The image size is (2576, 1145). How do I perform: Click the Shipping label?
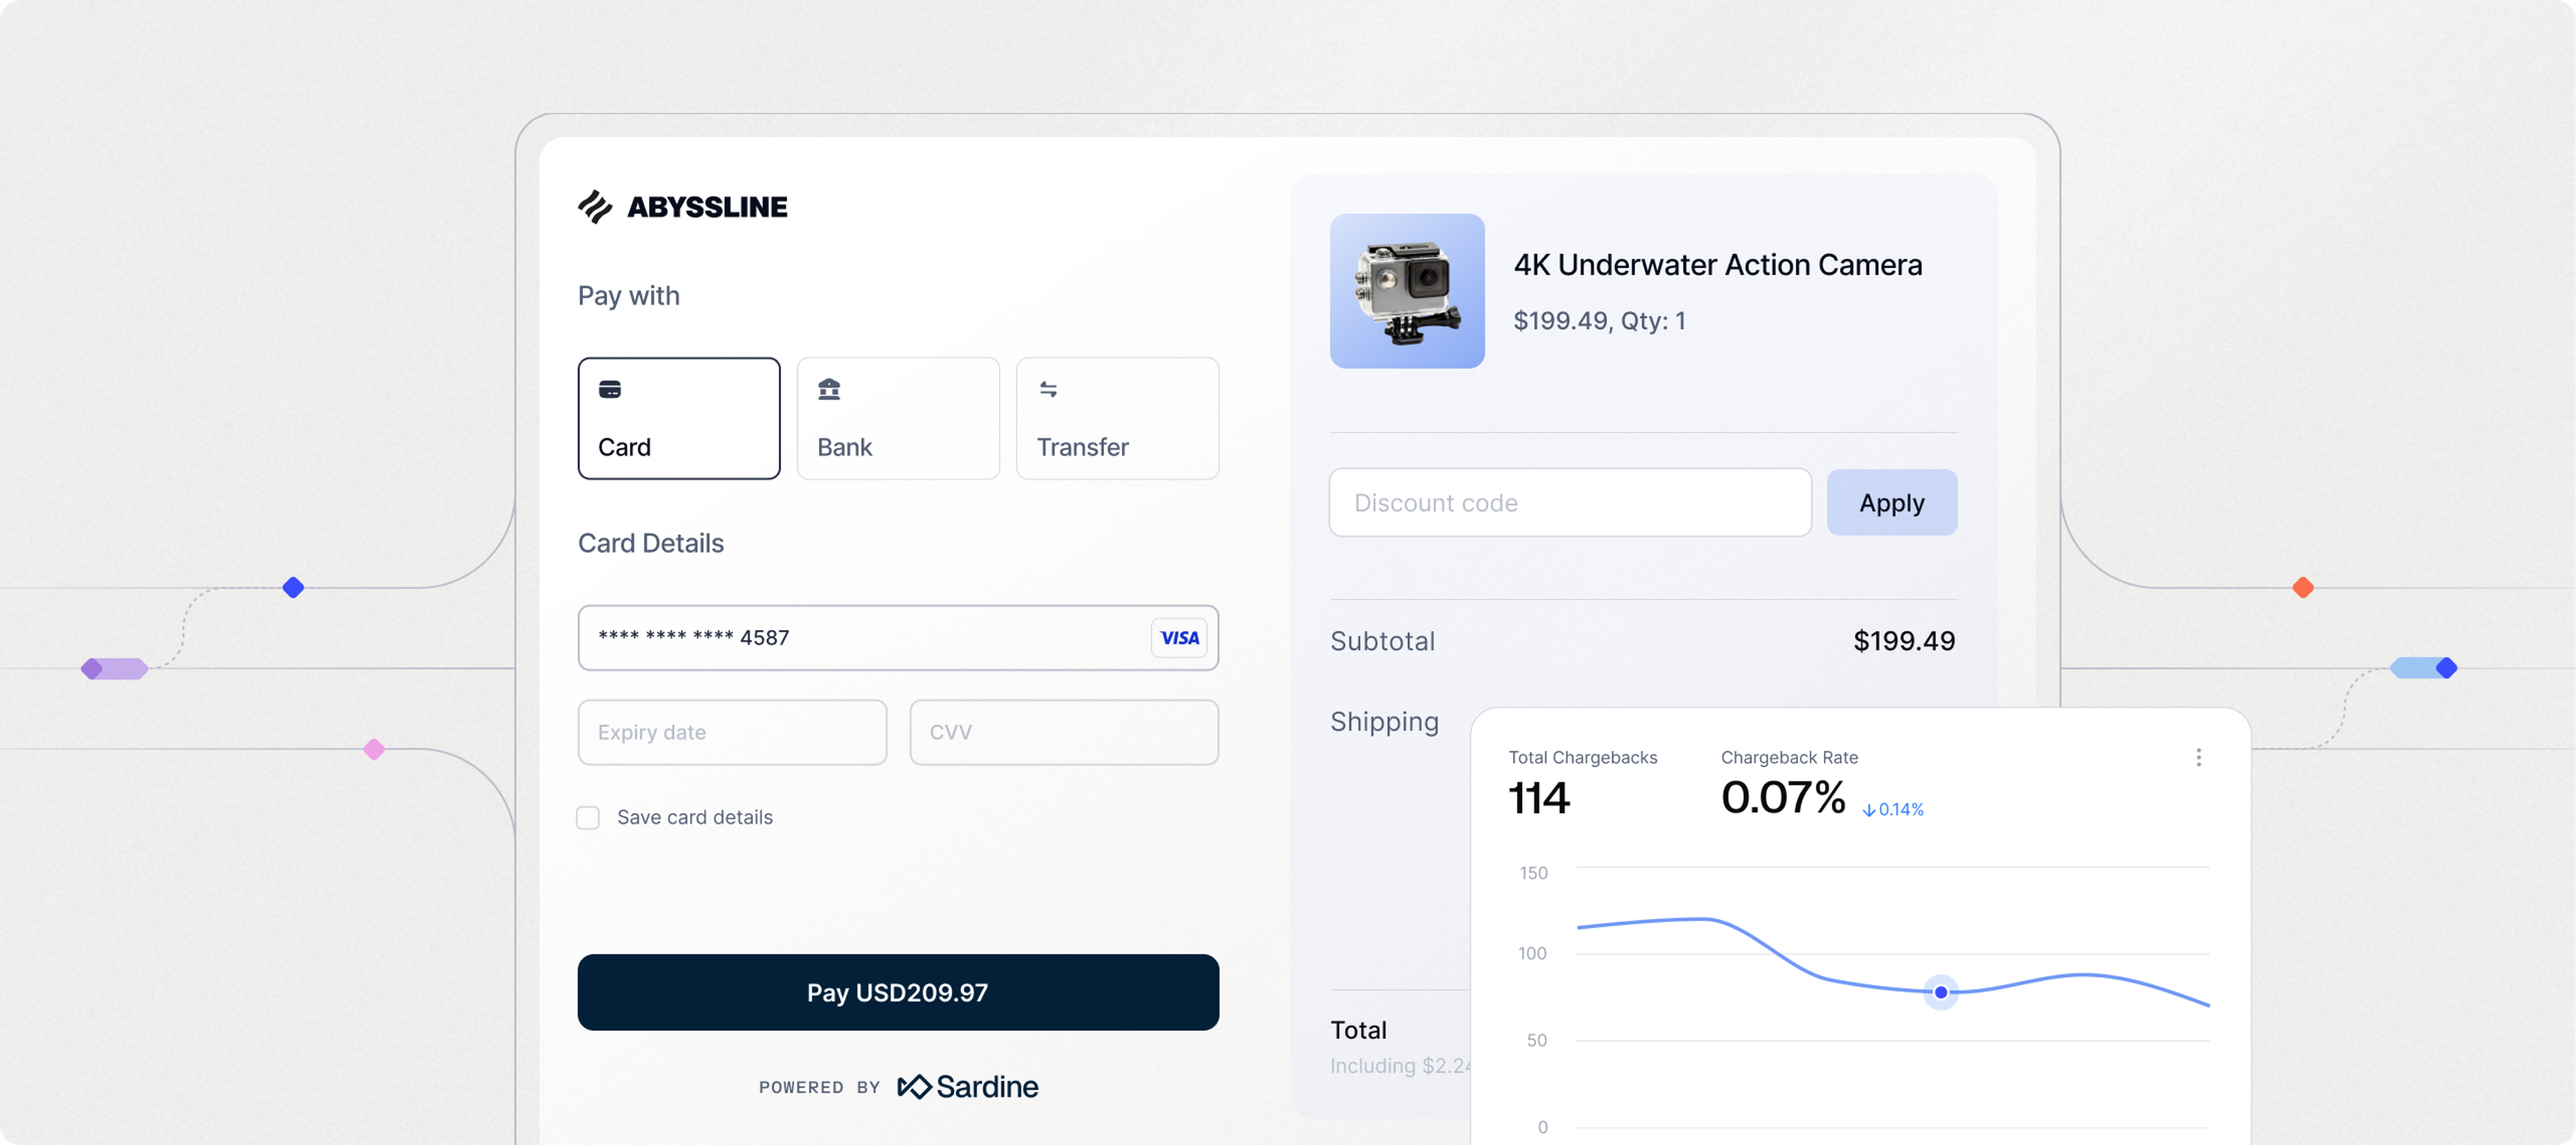[1384, 722]
